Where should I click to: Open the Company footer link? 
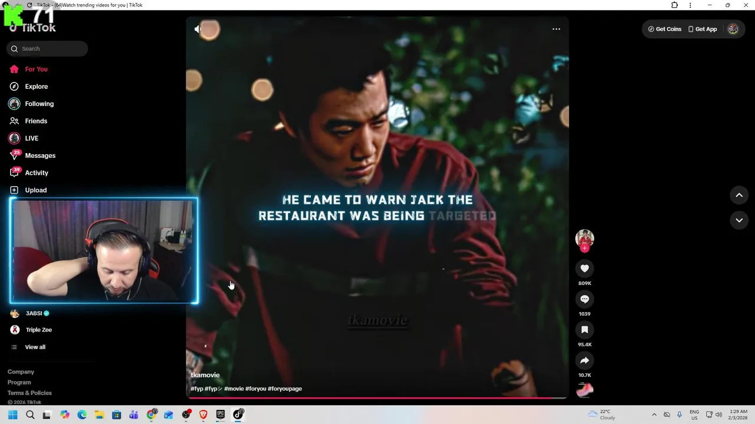point(21,372)
